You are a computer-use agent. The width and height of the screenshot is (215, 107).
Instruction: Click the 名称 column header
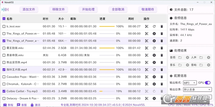[x=9, y=19]
